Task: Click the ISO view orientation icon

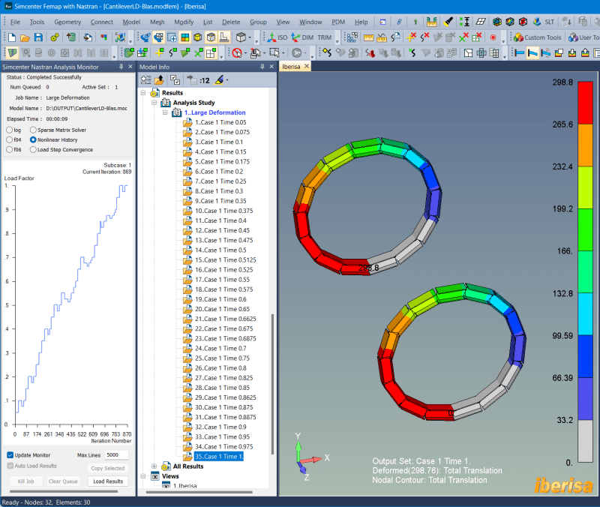Action: 277,37
